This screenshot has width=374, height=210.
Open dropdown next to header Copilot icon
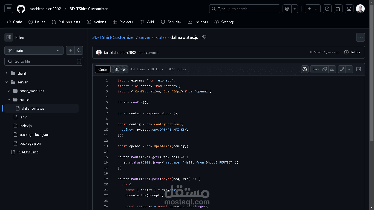click(295, 9)
